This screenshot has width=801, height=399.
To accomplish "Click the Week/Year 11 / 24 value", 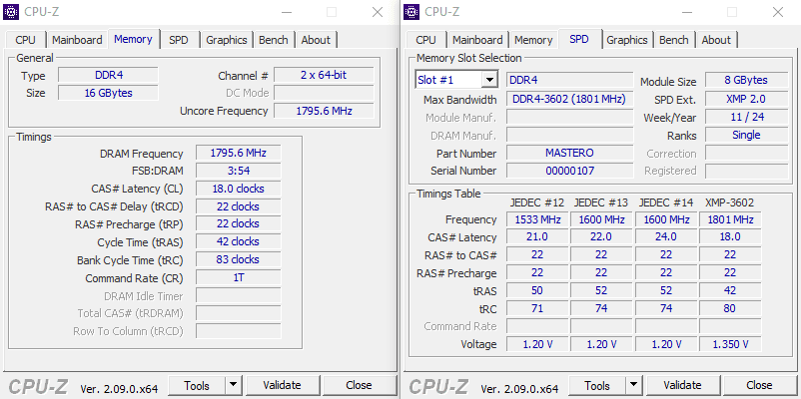I will (746, 117).
